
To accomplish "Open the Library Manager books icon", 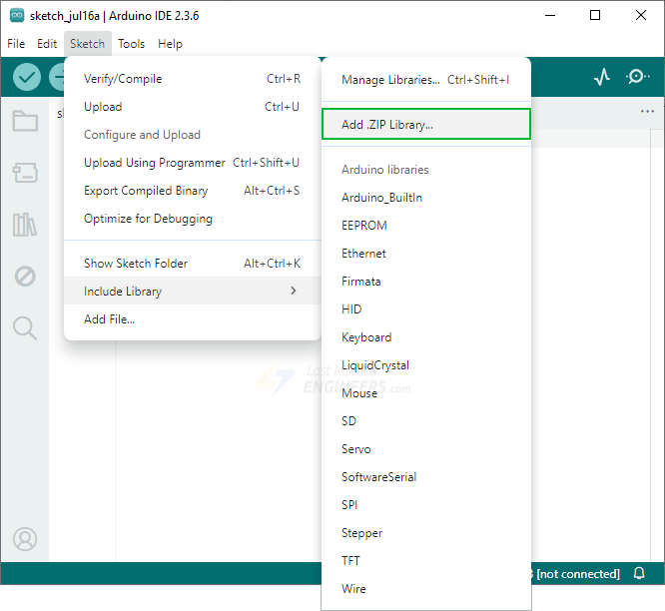I will [x=25, y=225].
